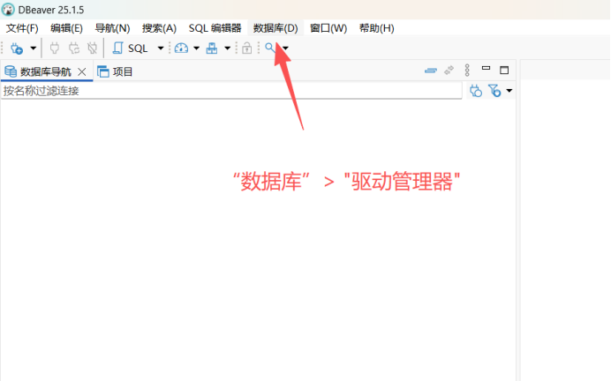Image resolution: width=611 pixels, height=381 pixels.
Task: Open the 帮助(H) menu
Action: tap(376, 28)
